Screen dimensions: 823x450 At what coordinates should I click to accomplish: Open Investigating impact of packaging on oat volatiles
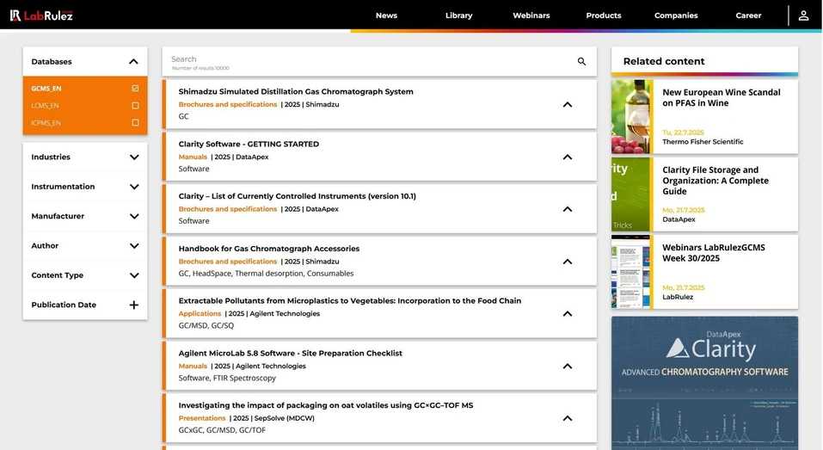click(325, 405)
